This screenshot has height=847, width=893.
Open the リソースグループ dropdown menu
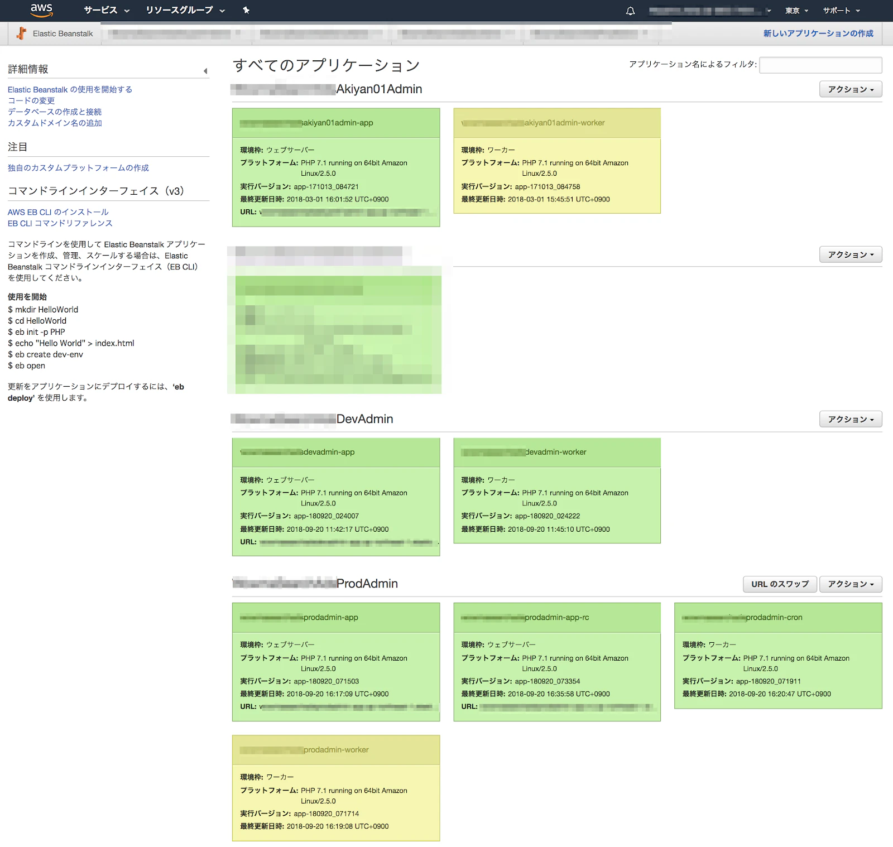coord(185,10)
